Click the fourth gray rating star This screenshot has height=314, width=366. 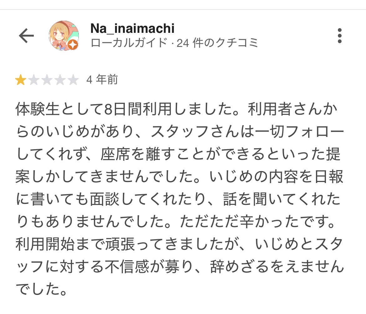60,80
